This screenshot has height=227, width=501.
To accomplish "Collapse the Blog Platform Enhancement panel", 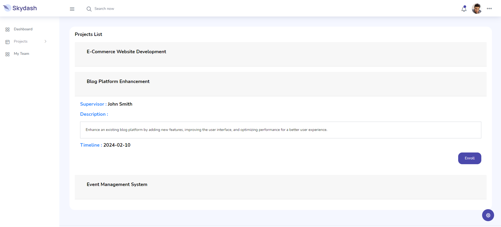I will [x=118, y=81].
